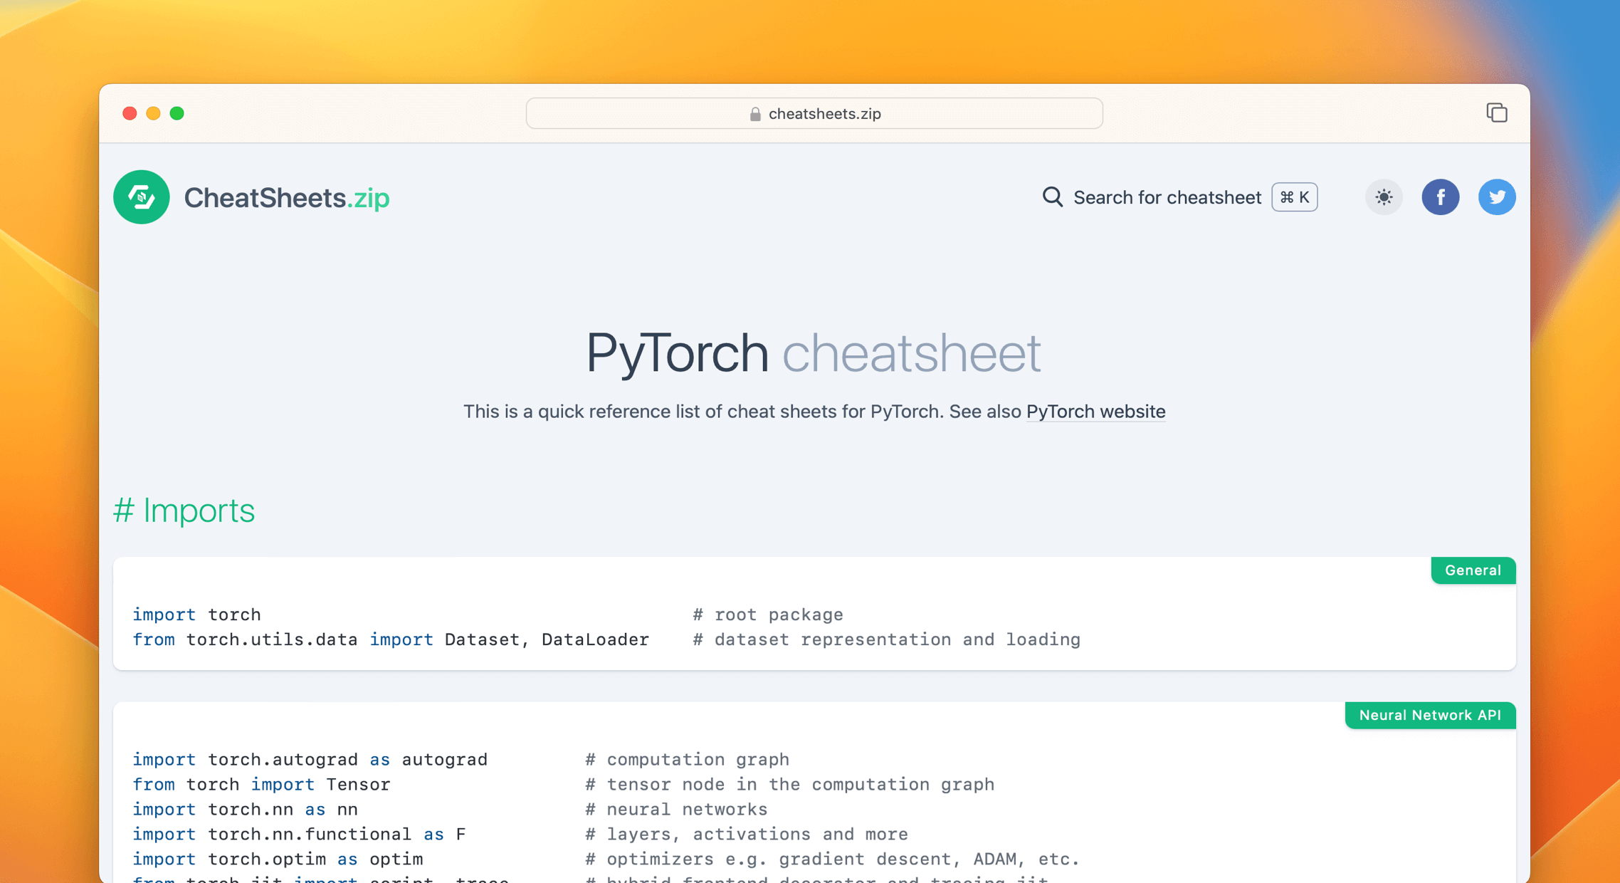Toggle dark mode with the brightness control
Viewport: 1620px width, 883px height.
tap(1383, 197)
